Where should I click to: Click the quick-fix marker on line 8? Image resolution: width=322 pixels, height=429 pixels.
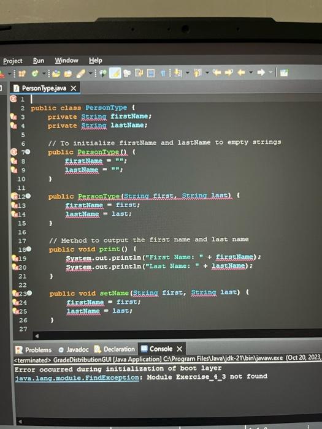(x=13, y=161)
